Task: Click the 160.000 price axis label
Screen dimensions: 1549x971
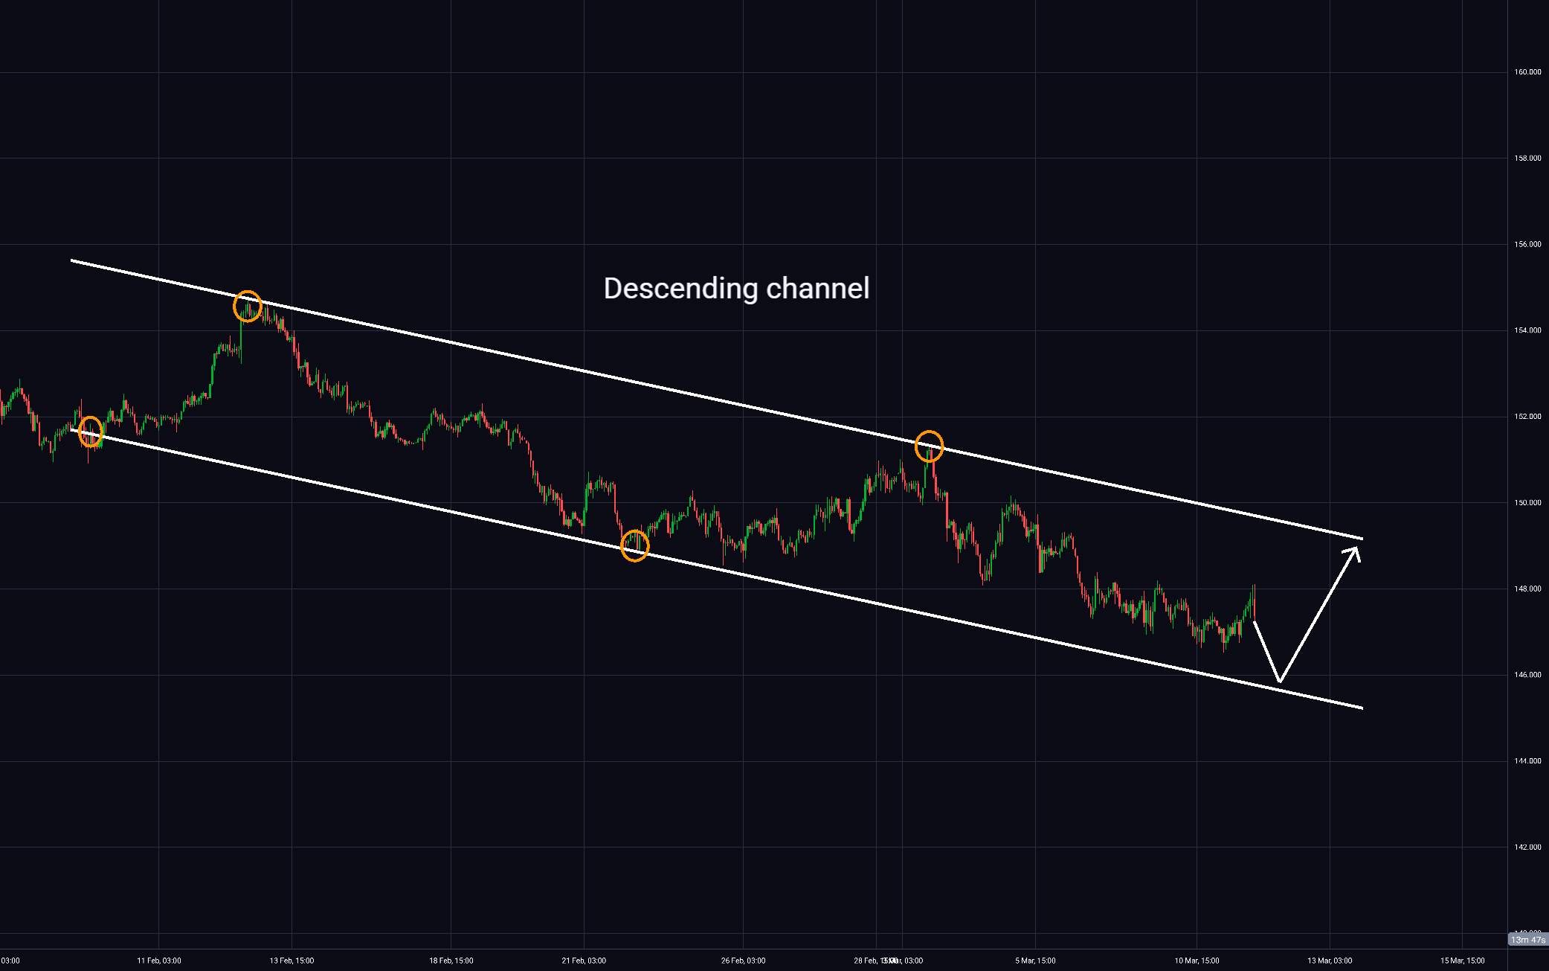Action: (1527, 72)
